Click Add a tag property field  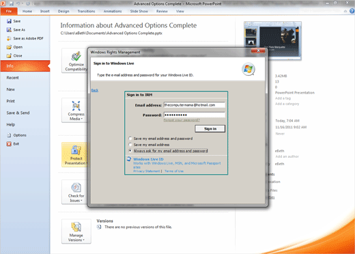[x=283, y=98]
